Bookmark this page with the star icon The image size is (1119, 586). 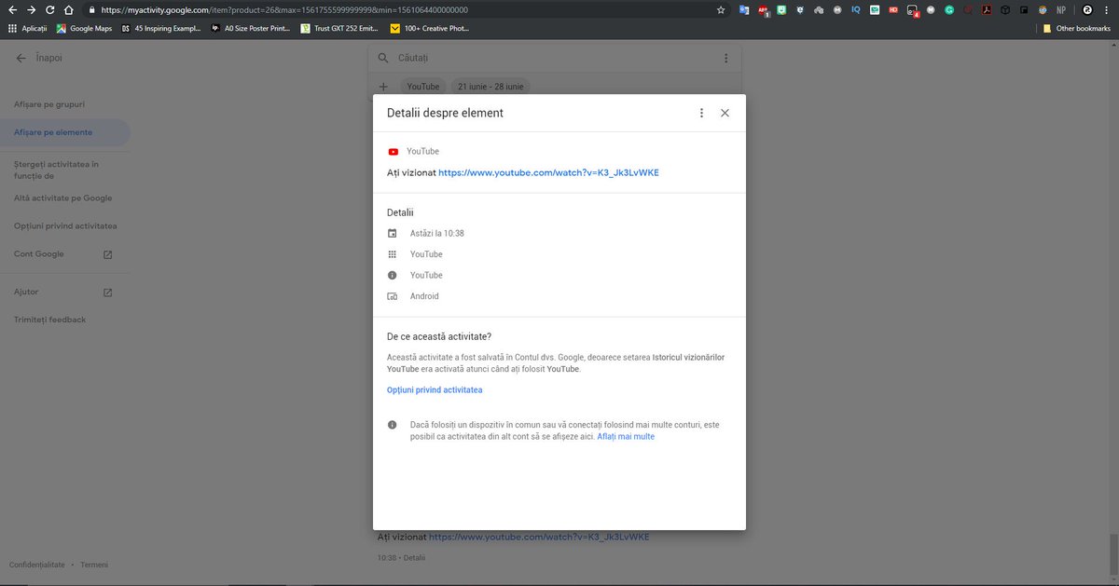721,10
